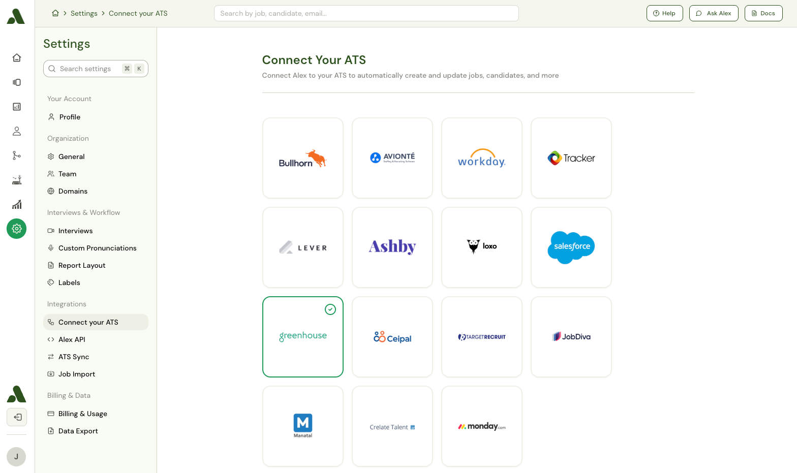Open Team settings
The height and width of the screenshot is (473, 797).
(96, 174)
